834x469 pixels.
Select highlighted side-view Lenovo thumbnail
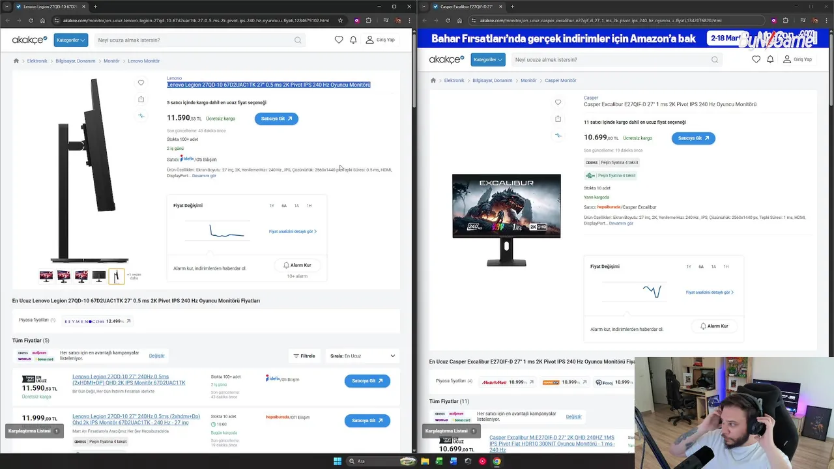coord(117,276)
